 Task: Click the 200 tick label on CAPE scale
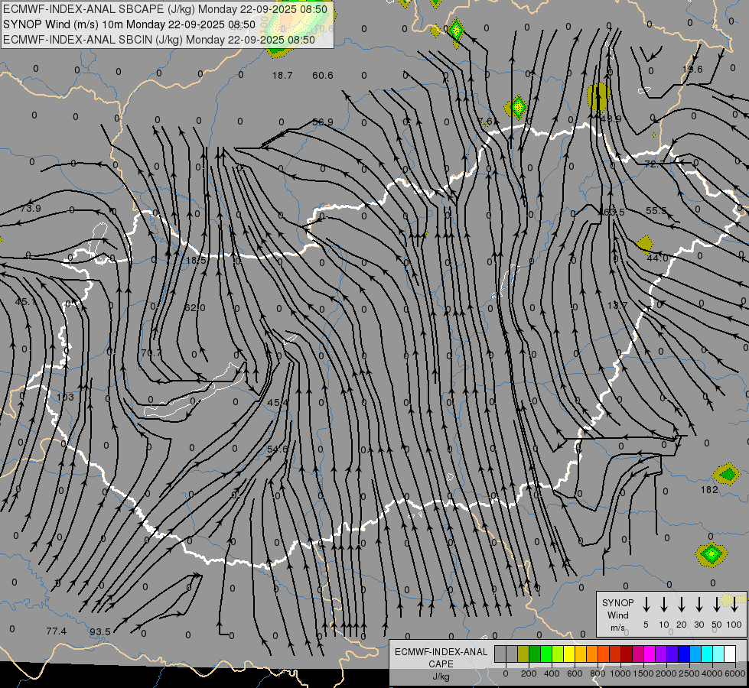(529, 673)
